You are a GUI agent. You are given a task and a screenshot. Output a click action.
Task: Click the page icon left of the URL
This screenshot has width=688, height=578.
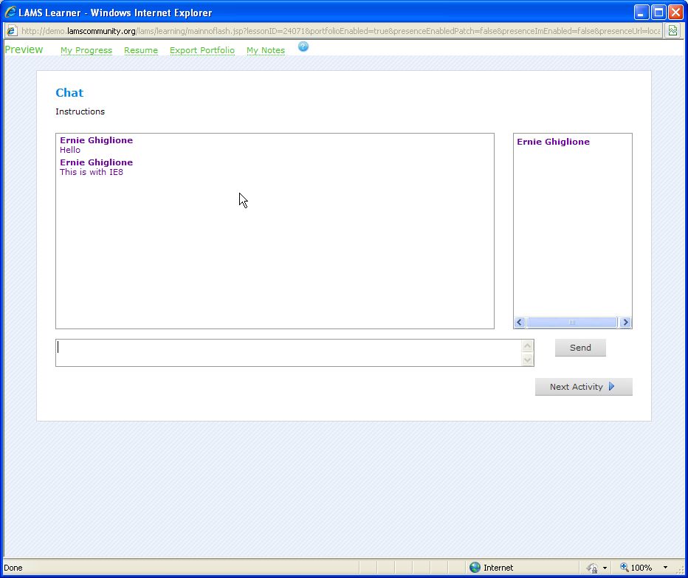point(12,31)
